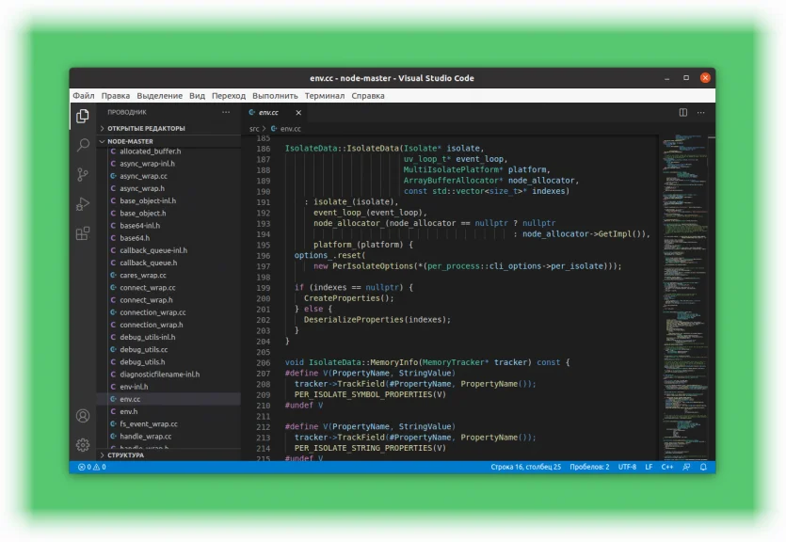Open the explorer panel's three-dot actions menu
This screenshot has width=786, height=542.
(x=226, y=112)
